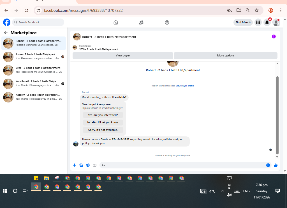This screenshot has height=208, width=287.
Task: Send a thumbs-up like
Action: tap(276, 165)
